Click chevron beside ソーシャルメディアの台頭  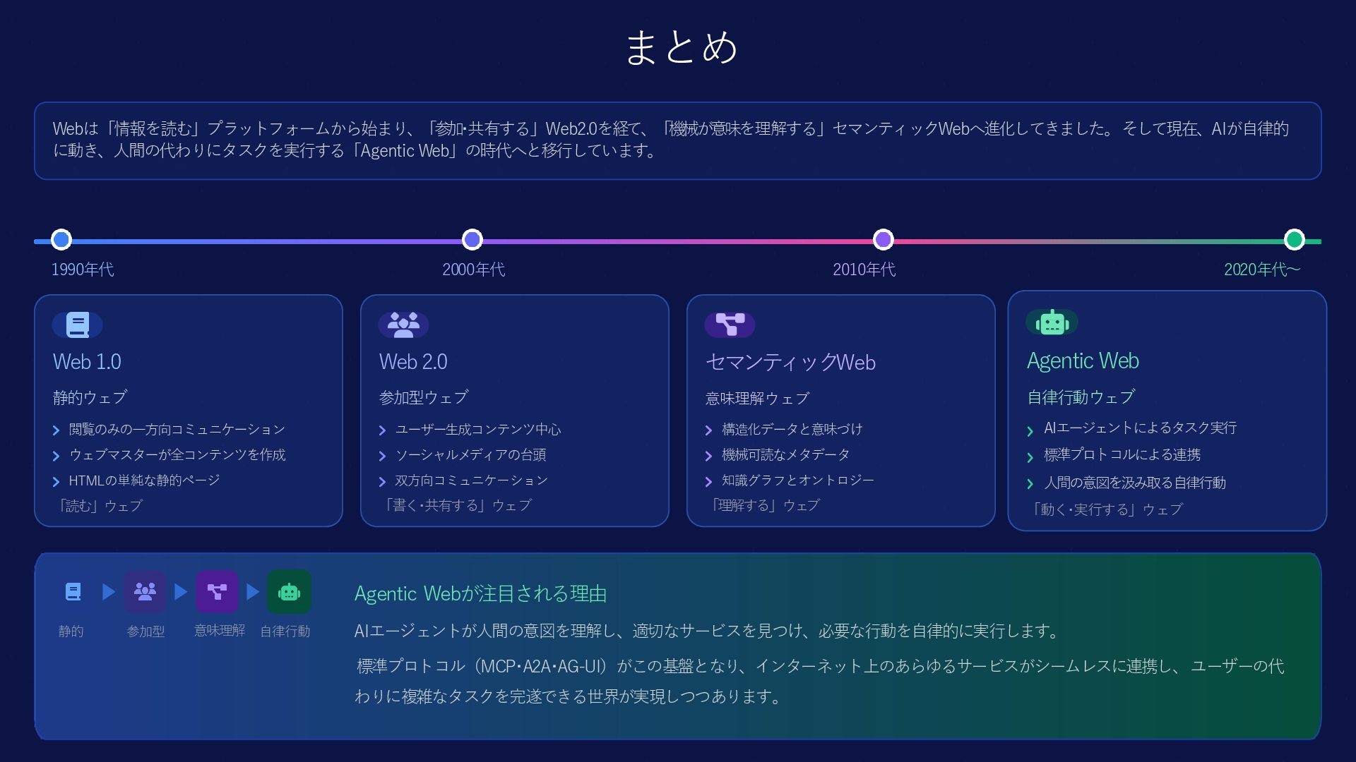pos(382,456)
